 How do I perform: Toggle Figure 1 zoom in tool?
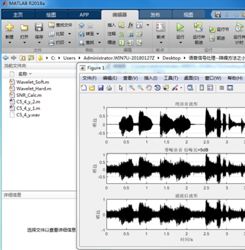coord(132,88)
